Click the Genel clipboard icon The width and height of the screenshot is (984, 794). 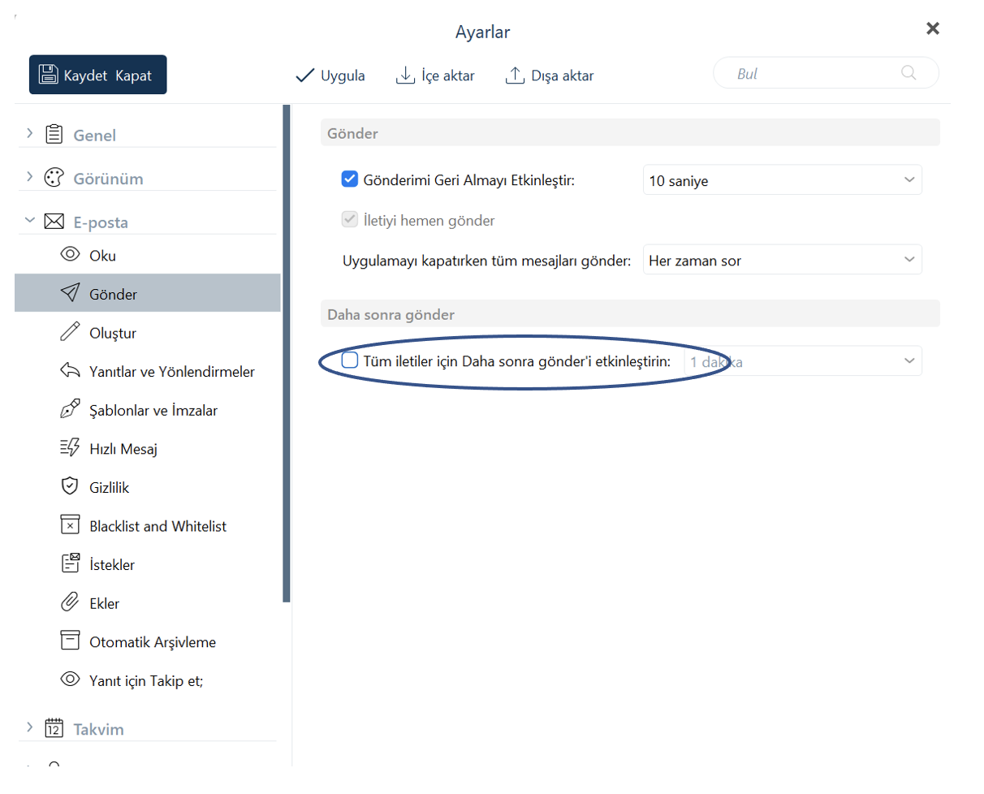pos(54,134)
